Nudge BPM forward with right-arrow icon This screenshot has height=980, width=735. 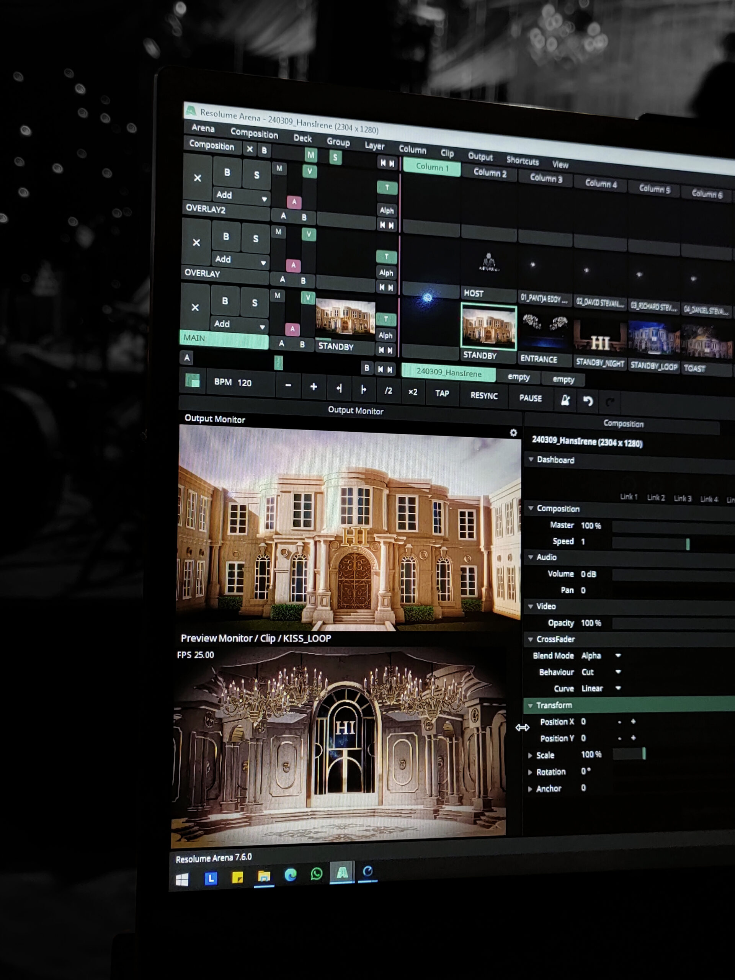point(363,389)
